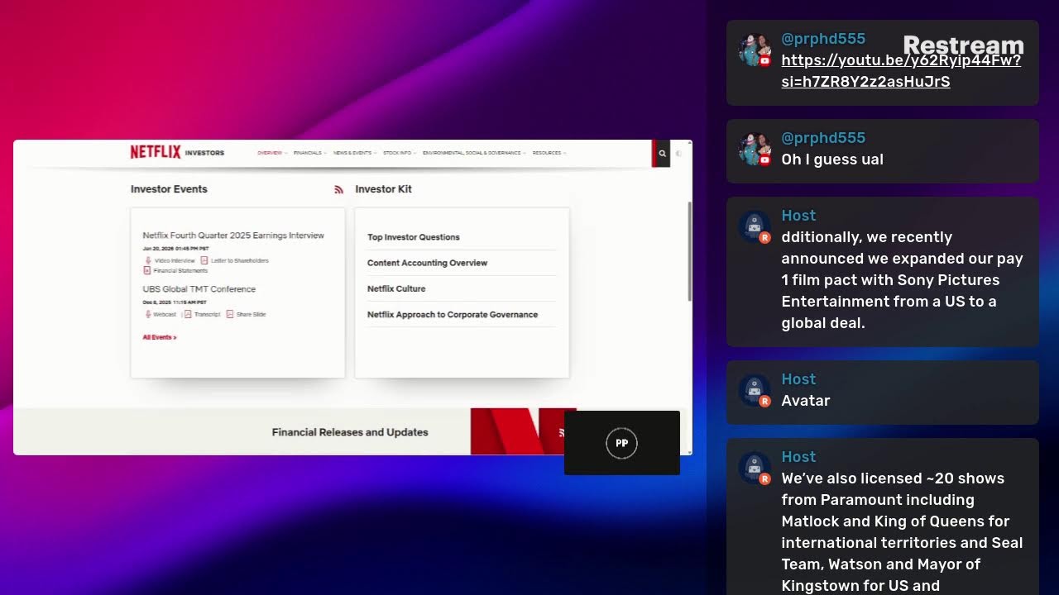This screenshot has width=1059, height=595.
Task: Open Netflix Fourth Quarter 2025 Earnings Interview
Action: tap(233, 236)
